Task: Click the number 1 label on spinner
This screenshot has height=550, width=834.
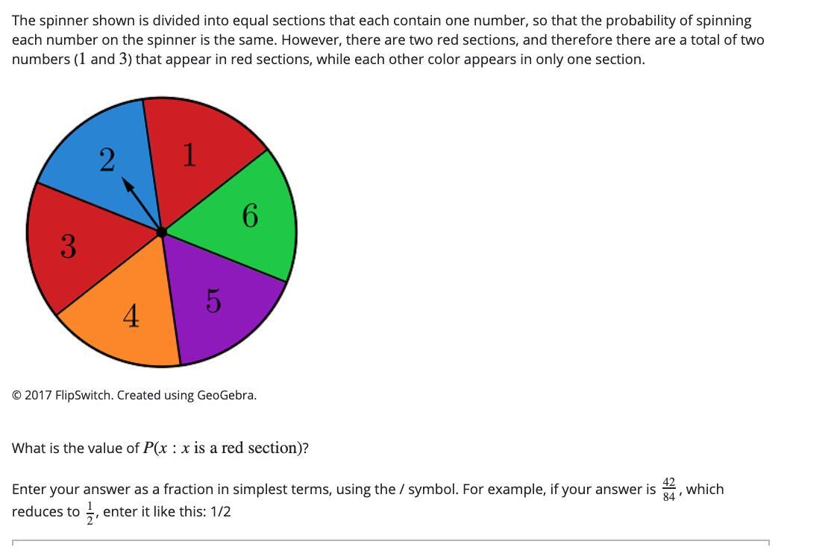Action: pos(189,155)
